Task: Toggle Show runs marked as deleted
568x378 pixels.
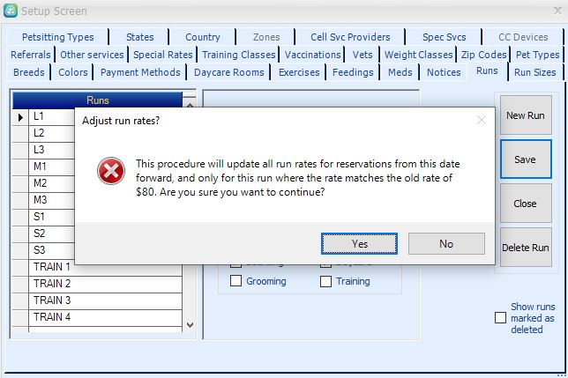Action: 500,318
